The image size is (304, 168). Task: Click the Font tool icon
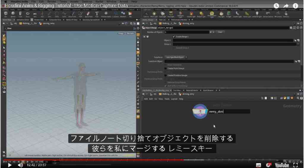[96, 14]
